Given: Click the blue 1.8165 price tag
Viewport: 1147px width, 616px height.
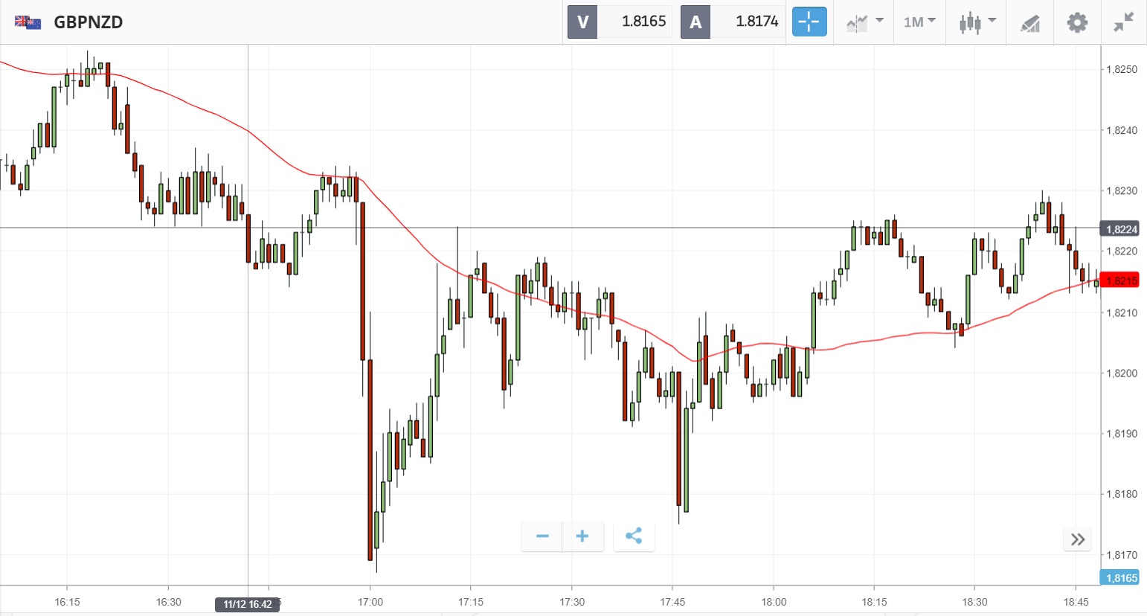Looking at the screenshot, I should click(1119, 578).
